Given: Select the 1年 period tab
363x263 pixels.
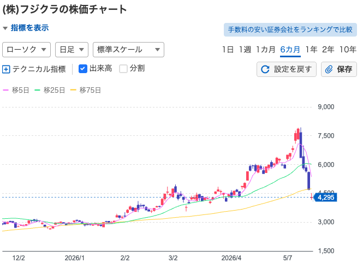Looking at the screenshot, I should click(311, 50).
